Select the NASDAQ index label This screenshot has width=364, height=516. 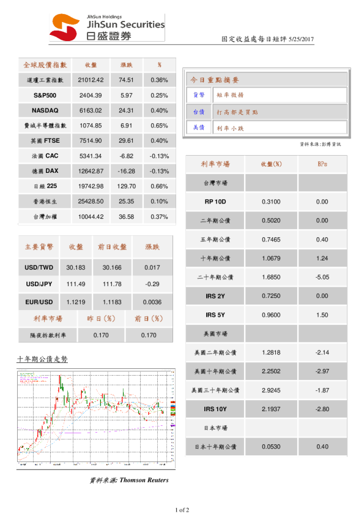(x=45, y=110)
